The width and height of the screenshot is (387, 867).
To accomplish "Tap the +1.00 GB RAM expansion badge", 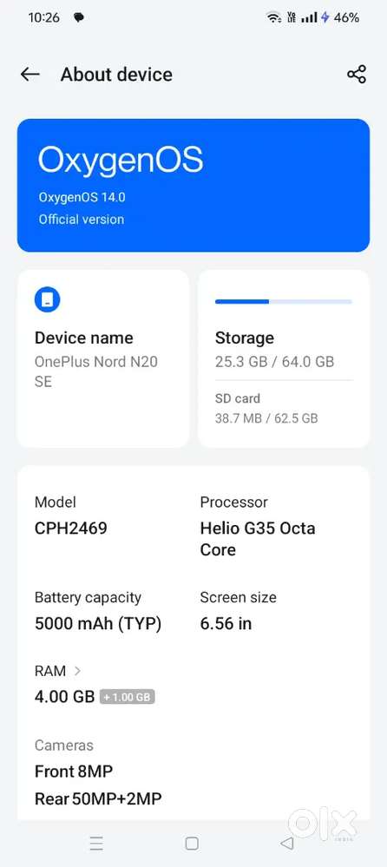I will (128, 697).
